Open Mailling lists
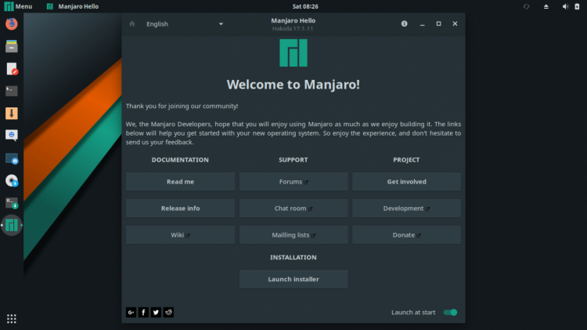Image resolution: width=587 pixels, height=330 pixels. click(x=293, y=234)
